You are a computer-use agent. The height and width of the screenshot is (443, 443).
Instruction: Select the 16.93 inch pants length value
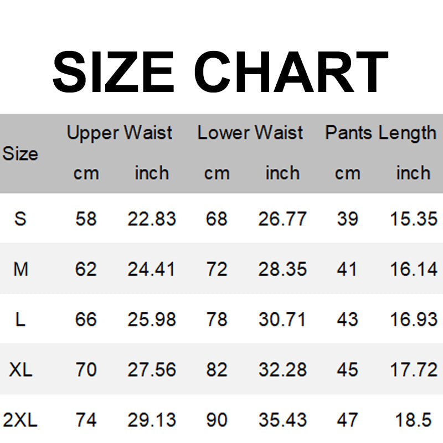pyautogui.click(x=414, y=320)
